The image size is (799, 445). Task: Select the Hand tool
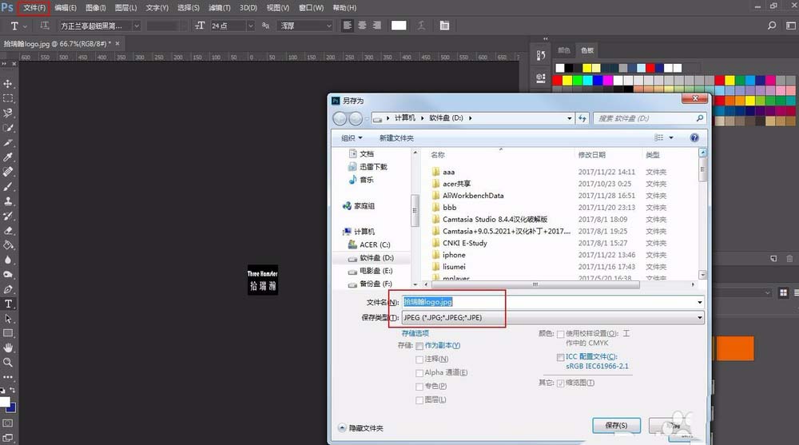(8, 348)
